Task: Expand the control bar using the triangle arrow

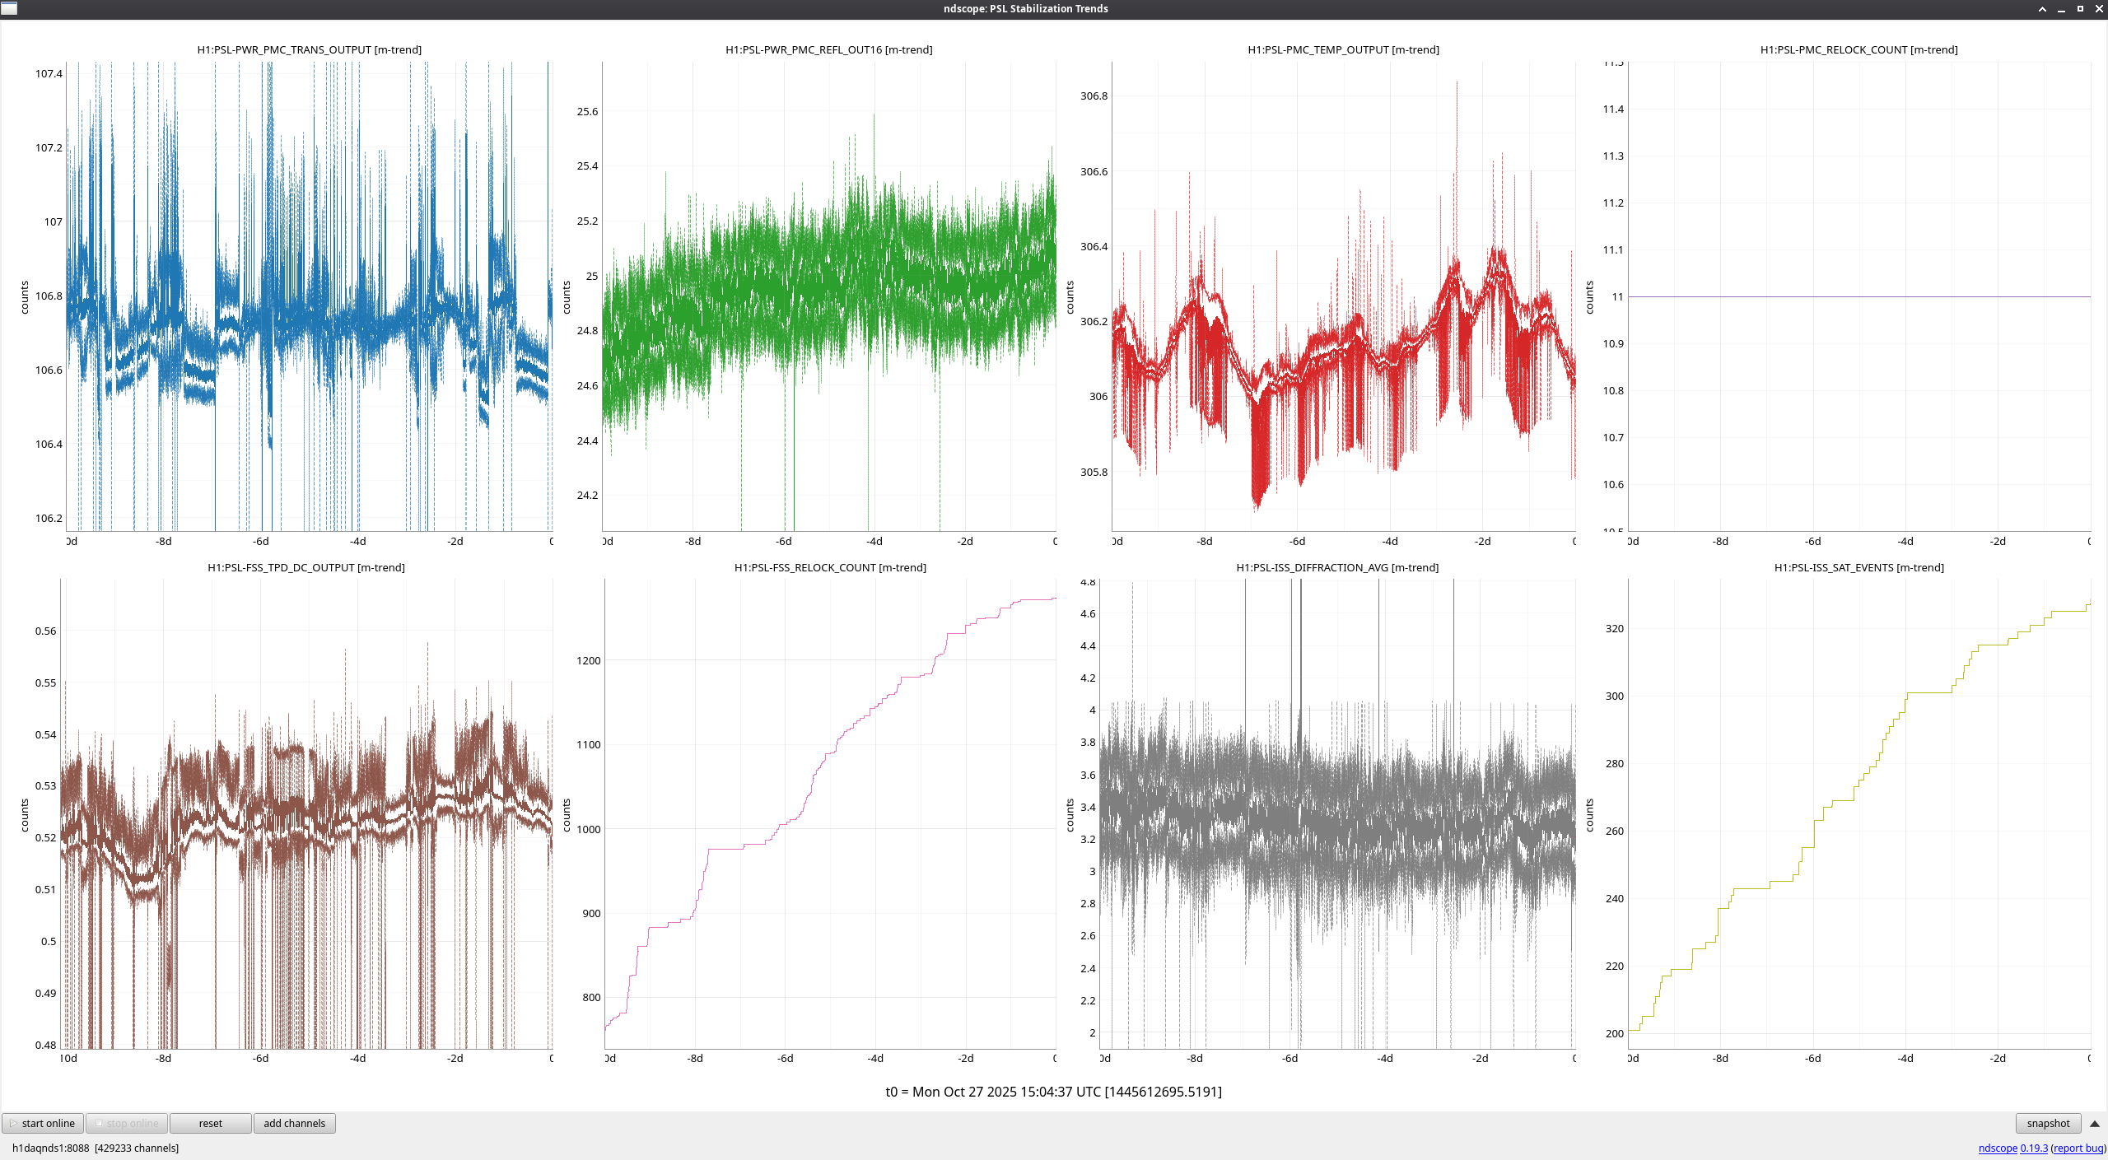Action: click(x=2094, y=1123)
